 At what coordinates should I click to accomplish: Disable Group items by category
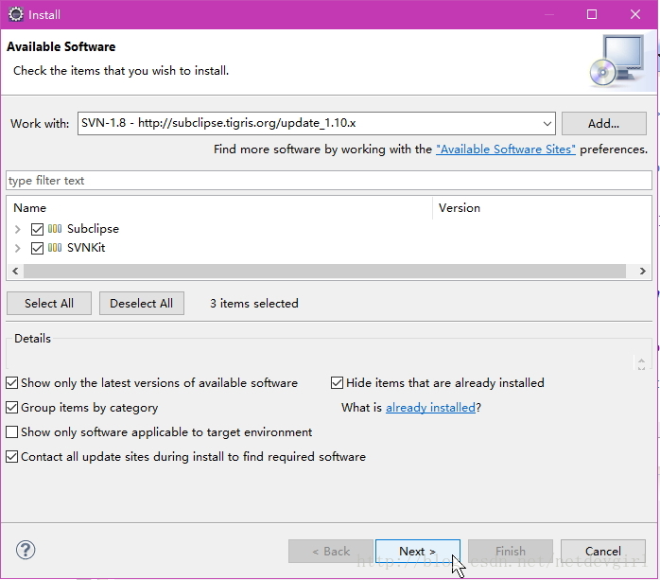pyautogui.click(x=11, y=407)
